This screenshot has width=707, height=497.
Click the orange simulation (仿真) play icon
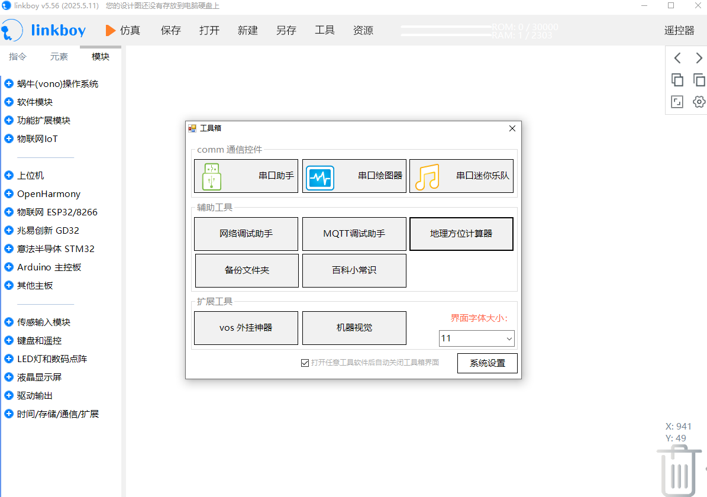pos(111,30)
